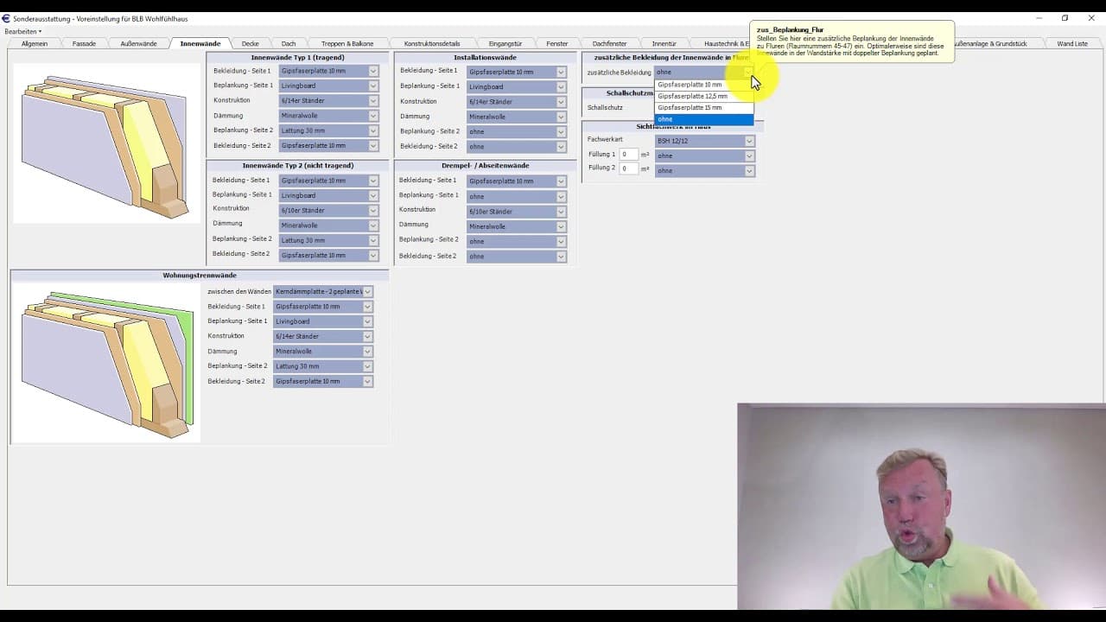
Task: Go to the Dach tab
Action: tap(289, 43)
